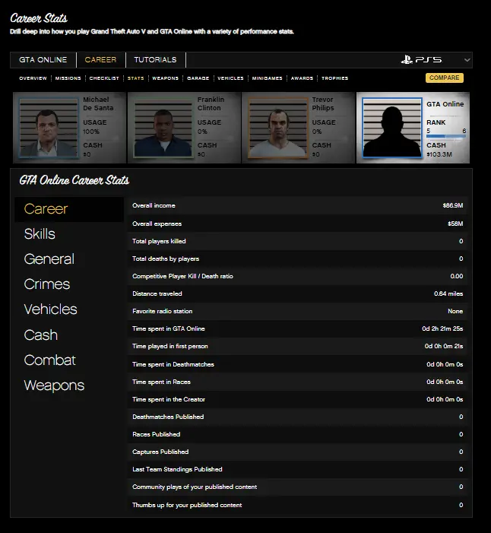Open the TUTORIALS tab
This screenshot has height=533, width=491.
point(155,60)
